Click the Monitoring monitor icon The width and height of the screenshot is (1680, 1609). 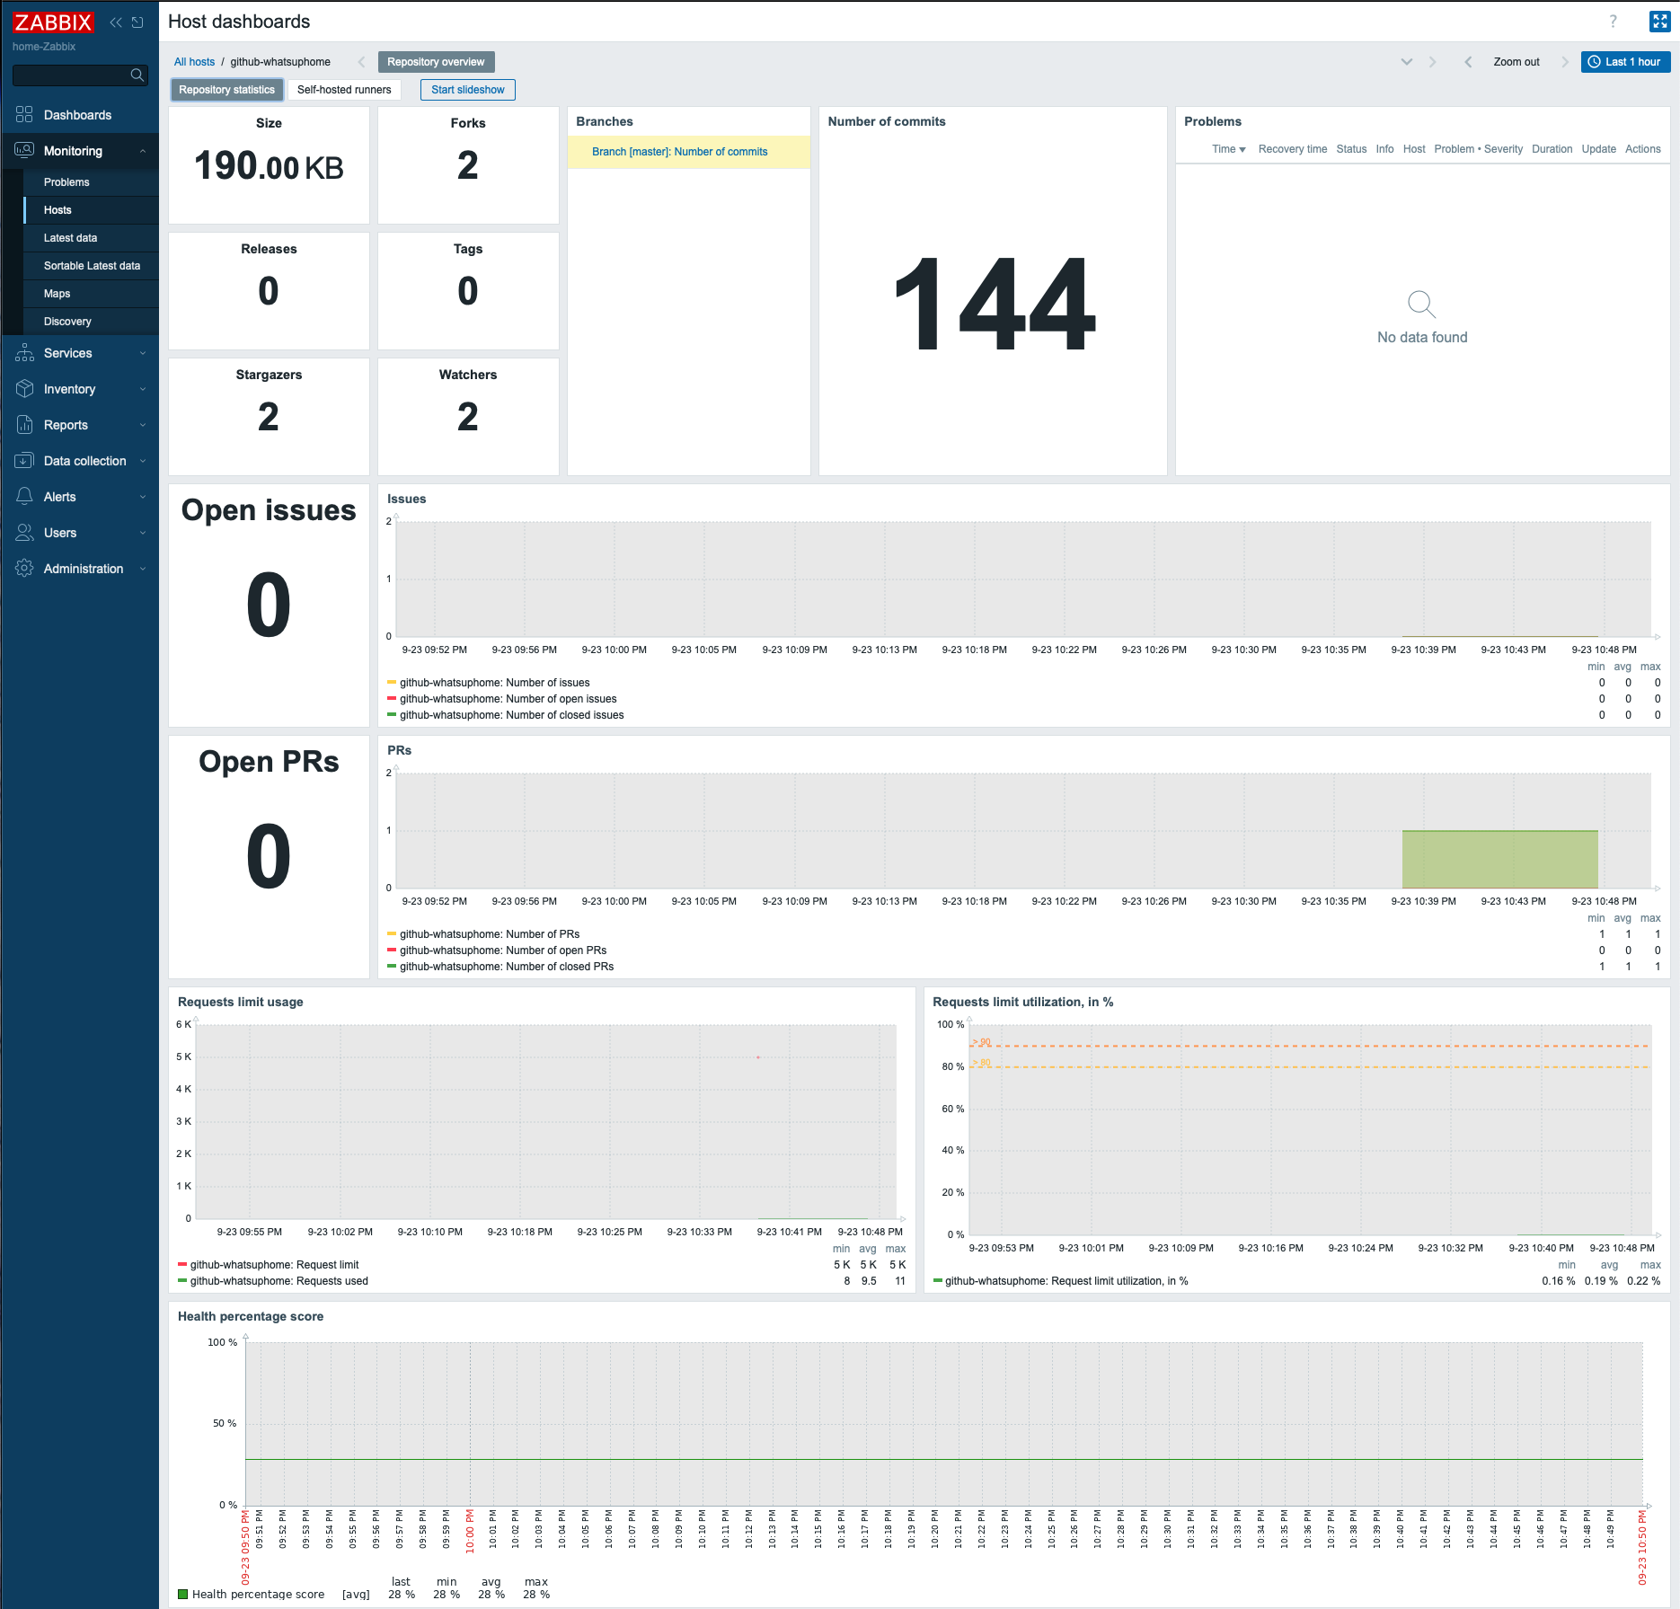(24, 151)
